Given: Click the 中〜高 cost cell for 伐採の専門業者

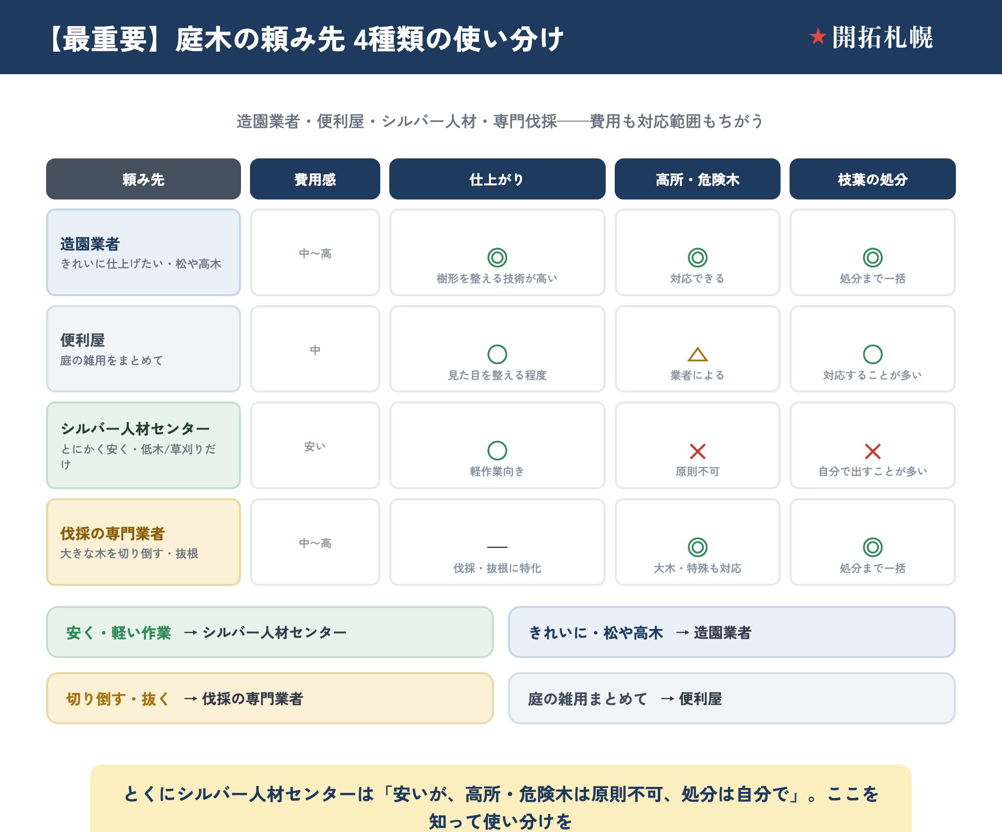Looking at the screenshot, I should [315, 542].
